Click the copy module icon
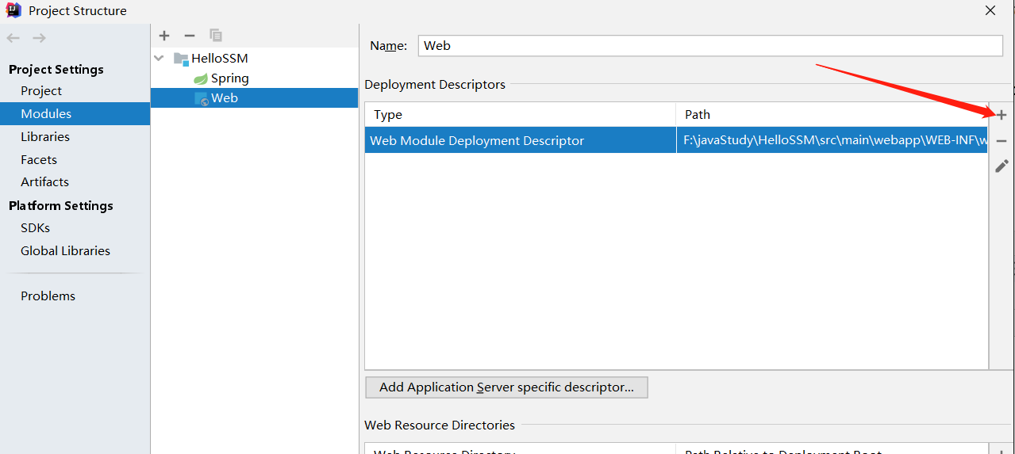This screenshot has height=454, width=1015. 216,36
